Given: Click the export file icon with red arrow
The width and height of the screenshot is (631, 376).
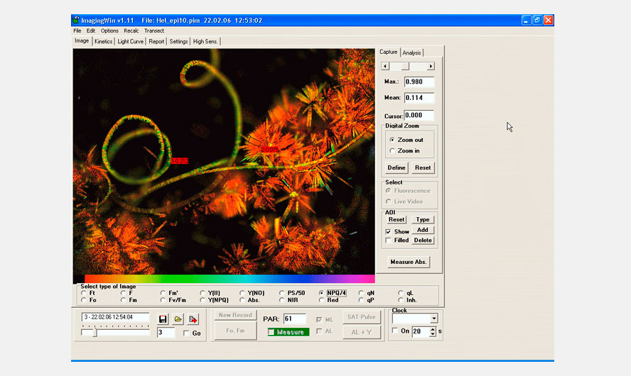Looking at the screenshot, I should tap(193, 319).
